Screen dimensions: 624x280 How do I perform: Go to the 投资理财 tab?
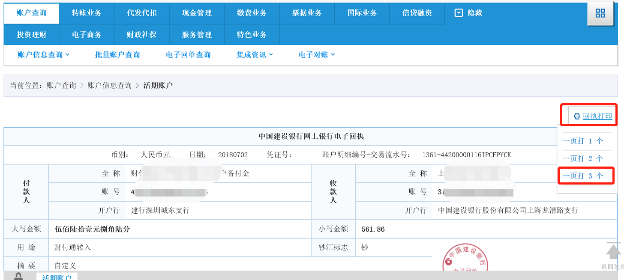[31, 35]
